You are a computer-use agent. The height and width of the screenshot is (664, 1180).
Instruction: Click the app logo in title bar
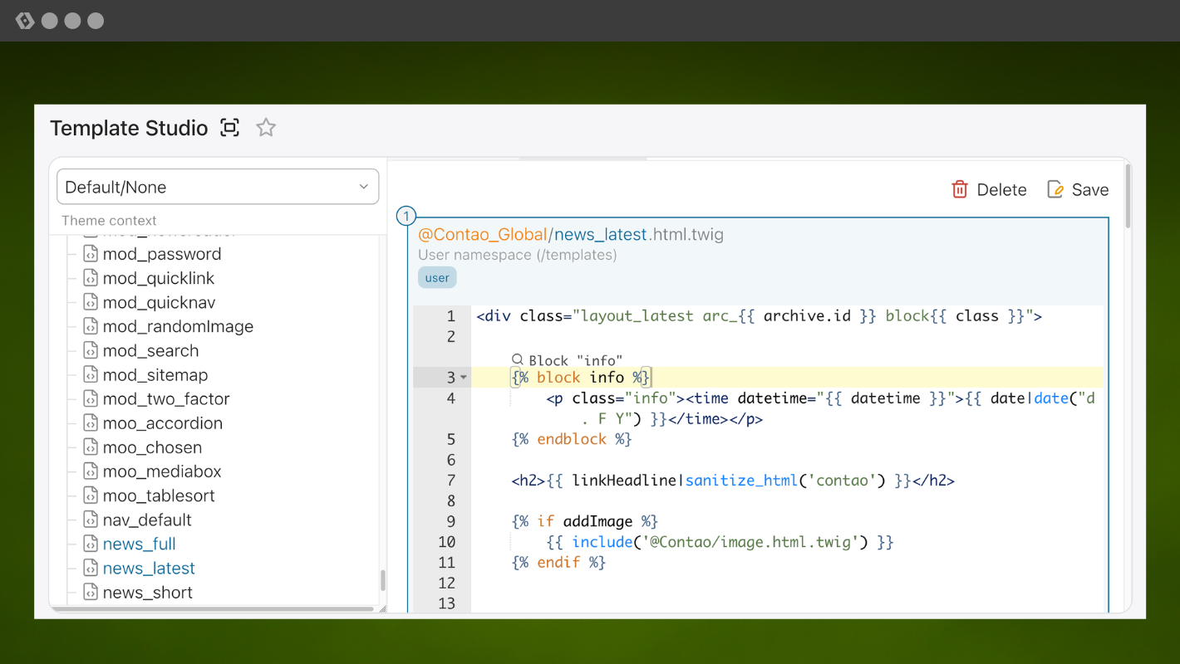pos(25,21)
